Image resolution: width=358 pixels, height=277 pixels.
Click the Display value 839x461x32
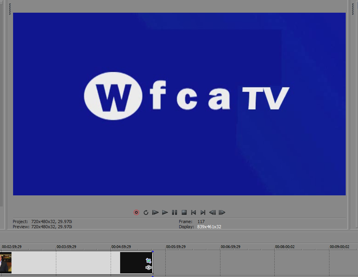(209, 227)
